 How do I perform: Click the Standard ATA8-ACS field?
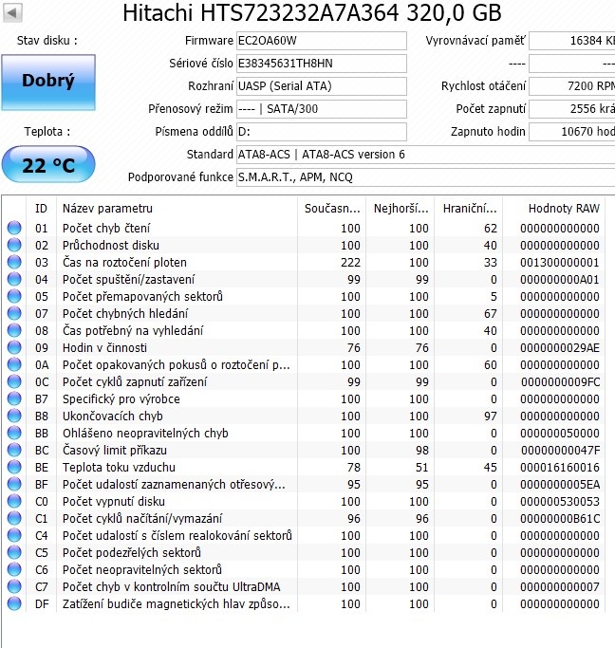click(425, 155)
